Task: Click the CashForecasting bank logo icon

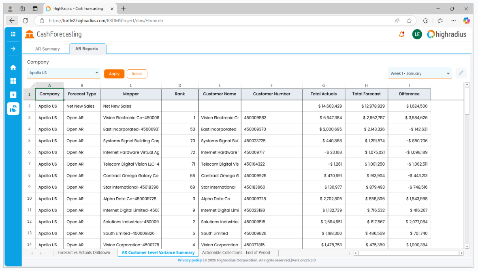Action: tap(30, 34)
